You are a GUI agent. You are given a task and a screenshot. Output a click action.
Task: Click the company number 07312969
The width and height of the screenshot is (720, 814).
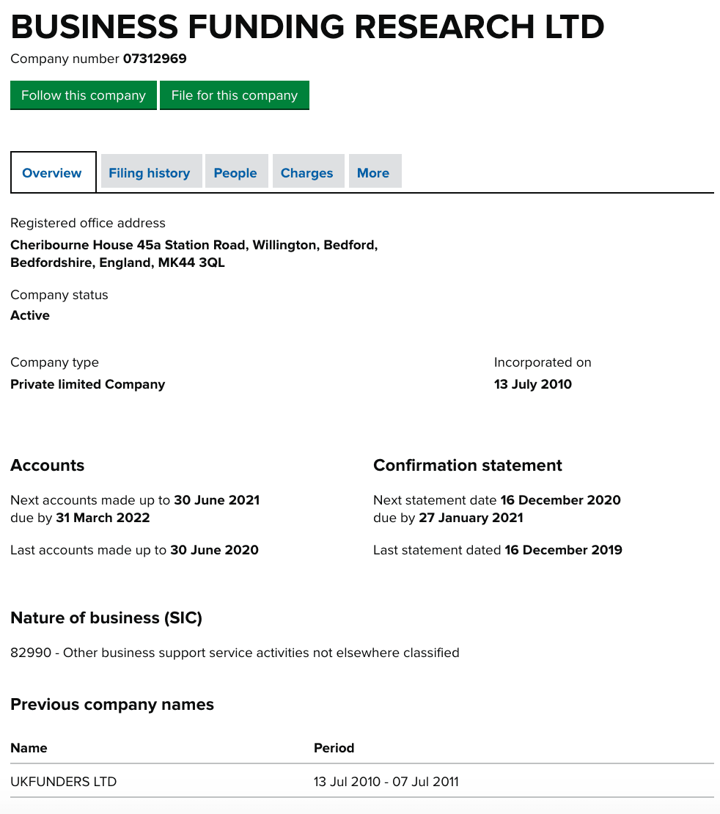[x=155, y=59]
